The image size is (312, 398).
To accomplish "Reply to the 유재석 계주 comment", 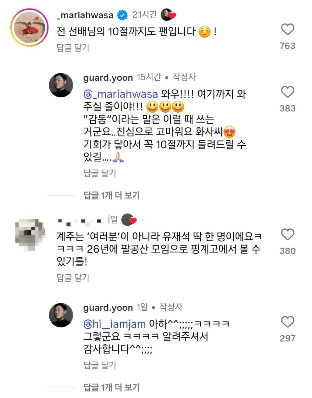I will tap(73, 278).
